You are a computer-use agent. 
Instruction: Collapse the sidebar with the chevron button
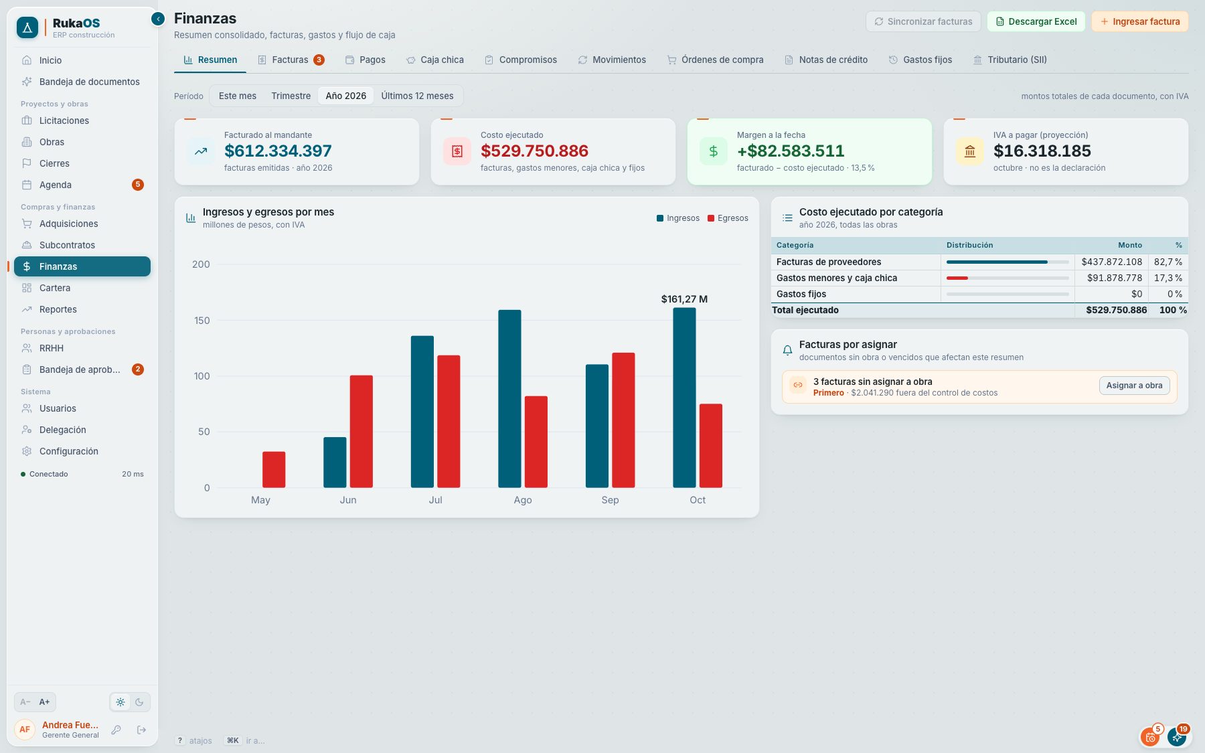(x=158, y=19)
